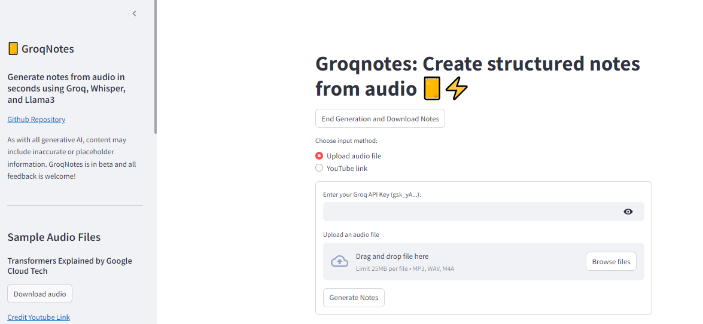Click the Generate Notes button

(x=354, y=298)
